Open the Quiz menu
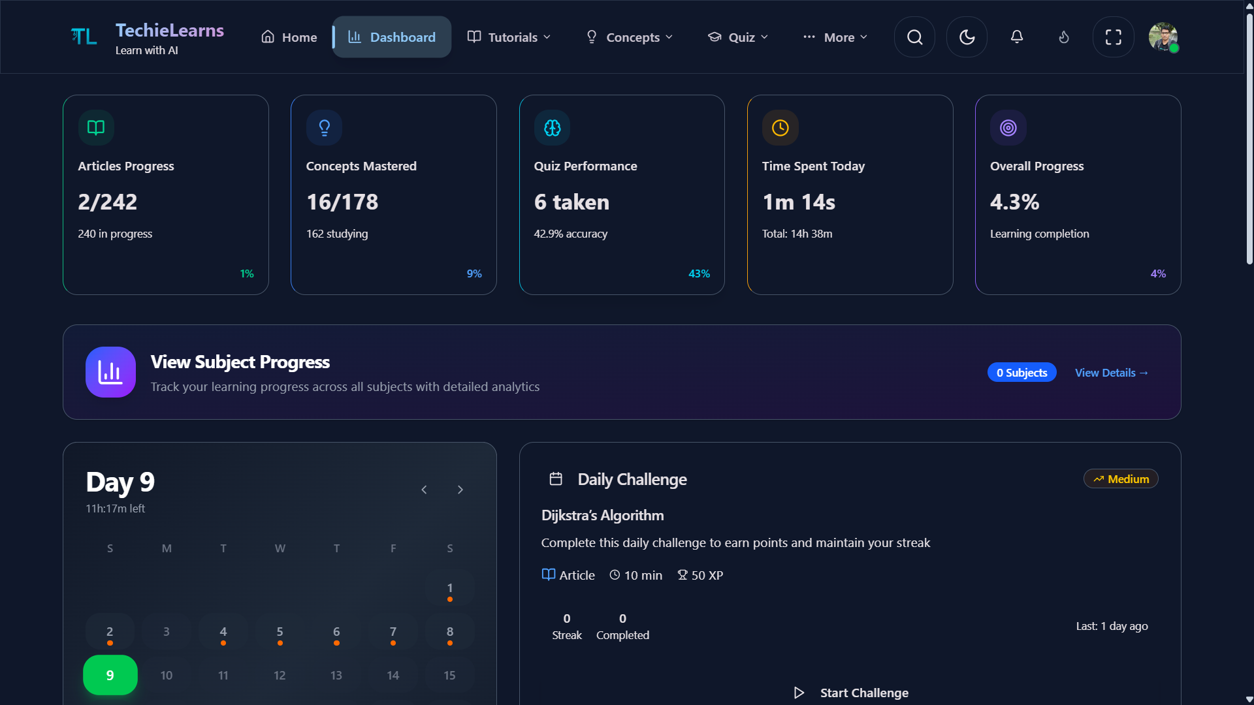Image resolution: width=1254 pixels, height=705 pixels. (x=737, y=37)
